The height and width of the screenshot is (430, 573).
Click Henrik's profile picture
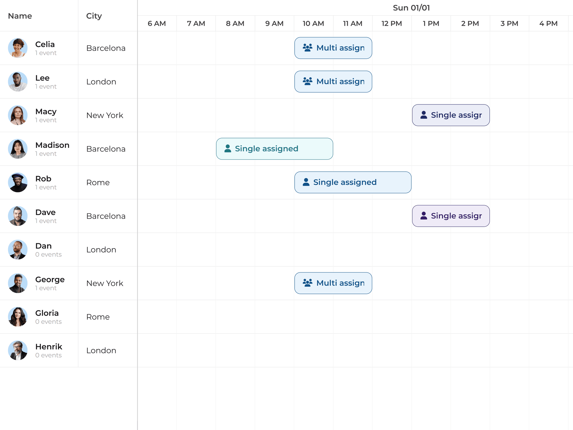coord(18,350)
